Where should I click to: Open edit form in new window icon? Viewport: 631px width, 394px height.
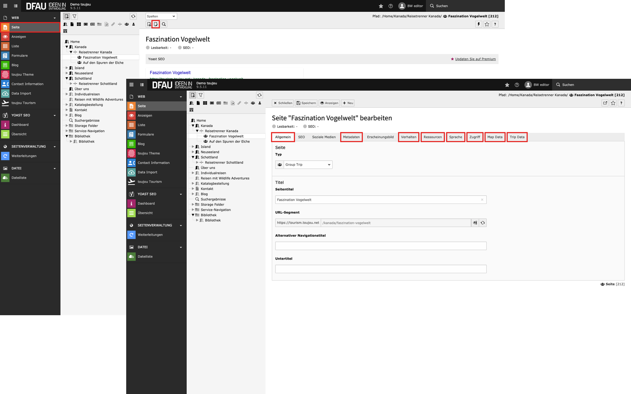tap(605, 103)
